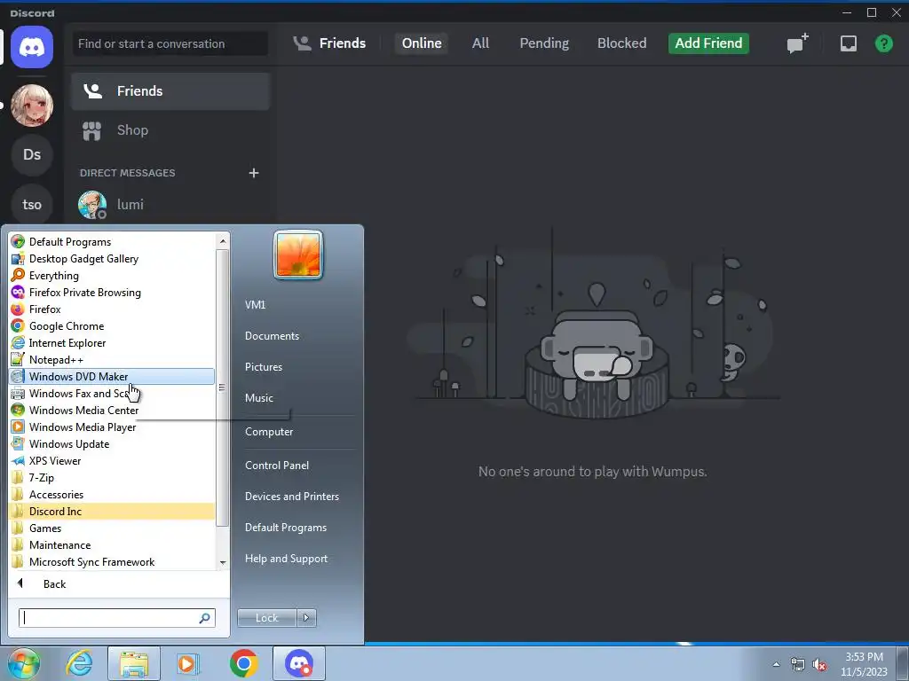
Task: Launch Everything search program
Action: [112, 276]
